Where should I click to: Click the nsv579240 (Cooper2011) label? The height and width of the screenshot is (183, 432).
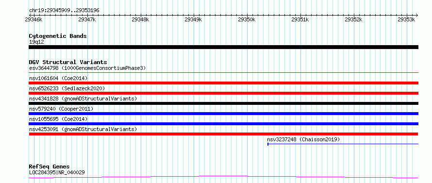pos(61,109)
